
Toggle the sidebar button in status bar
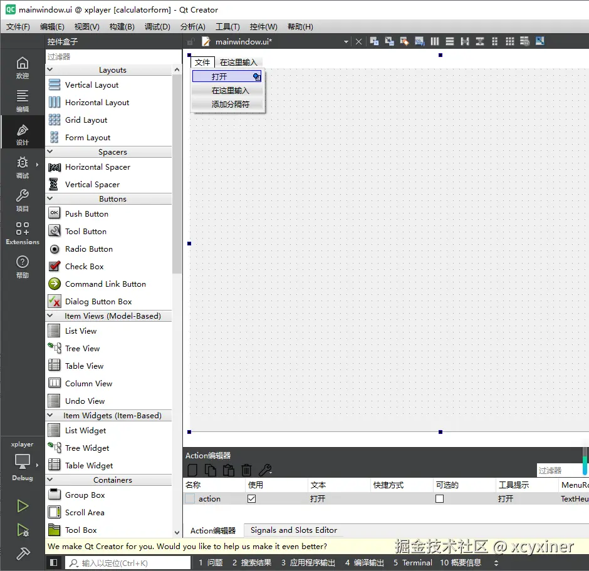pyautogui.click(x=54, y=562)
